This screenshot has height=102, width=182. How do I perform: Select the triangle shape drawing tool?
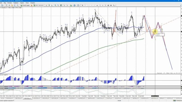pyautogui.click(x=97, y=5)
